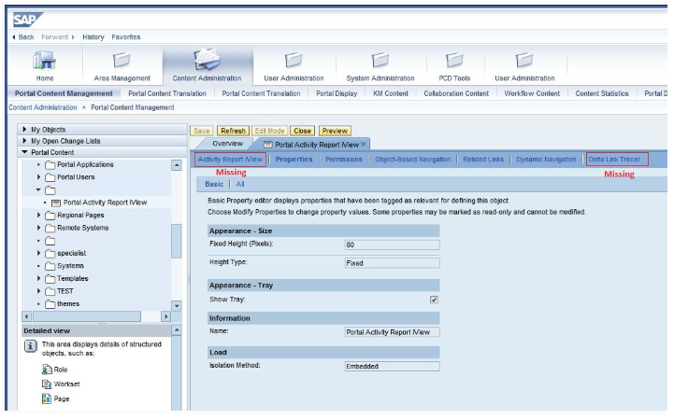Click the themes folder icon
The image size is (674, 419).
(x=50, y=304)
